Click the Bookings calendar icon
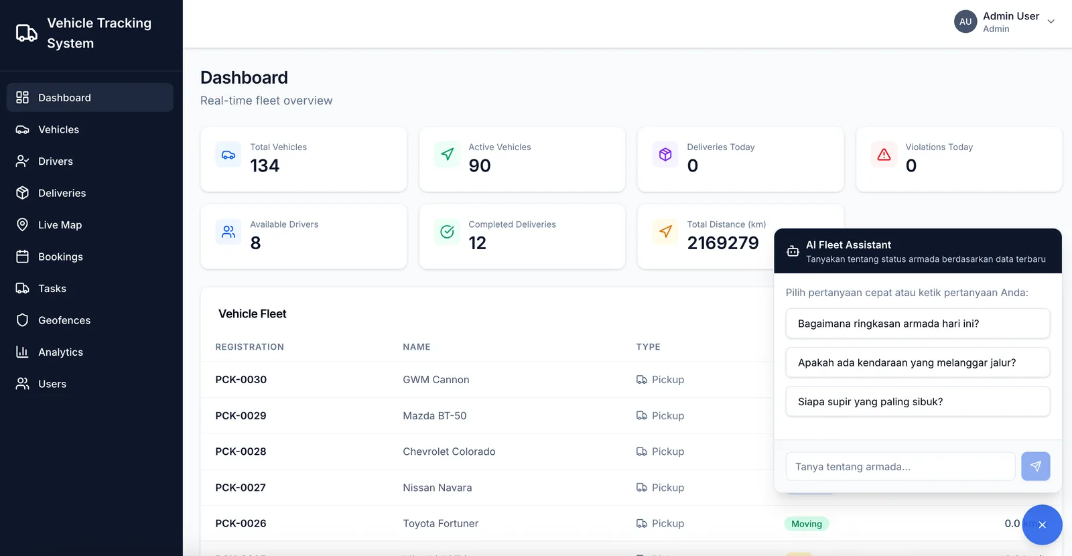 22,257
